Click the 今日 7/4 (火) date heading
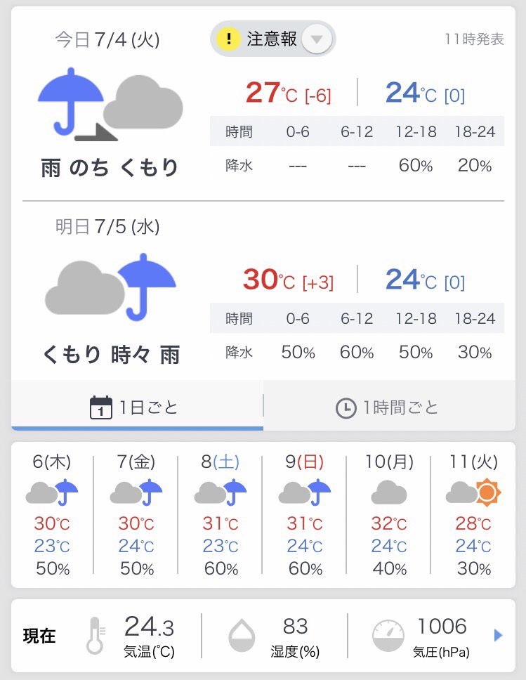Screen dimensions: 526x680 (x=107, y=40)
